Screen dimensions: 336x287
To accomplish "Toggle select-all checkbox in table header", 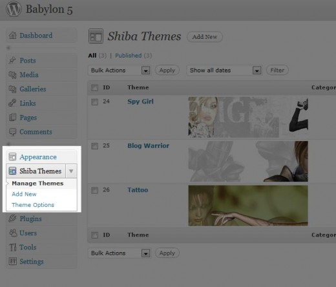I will point(94,88).
